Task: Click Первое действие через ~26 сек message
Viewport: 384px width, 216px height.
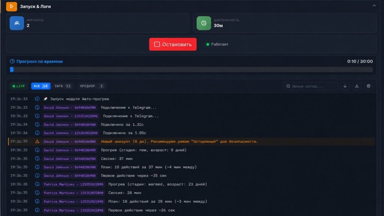Action: pyautogui.click(x=141, y=210)
